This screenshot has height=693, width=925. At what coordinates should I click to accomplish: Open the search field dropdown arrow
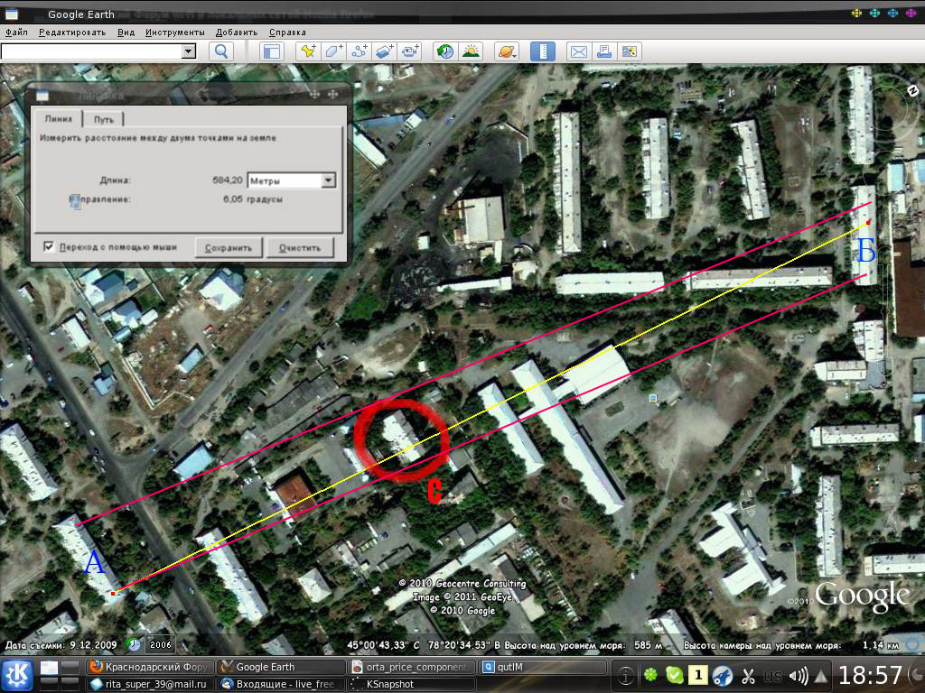pyautogui.click(x=189, y=51)
